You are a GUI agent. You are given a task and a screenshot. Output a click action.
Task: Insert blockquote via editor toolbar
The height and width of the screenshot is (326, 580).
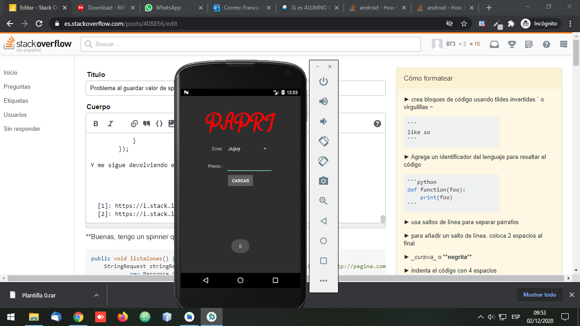click(147, 124)
